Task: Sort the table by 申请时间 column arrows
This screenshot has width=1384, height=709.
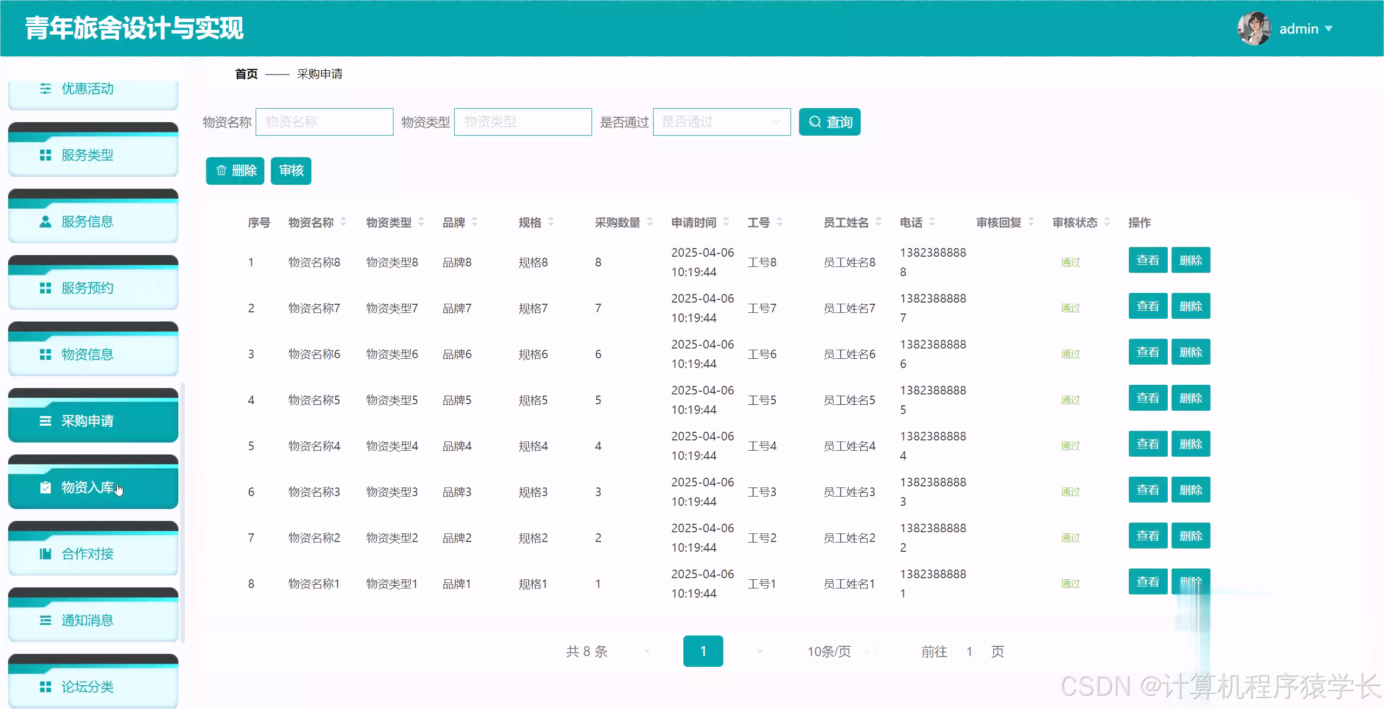Action: pos(726,222)
